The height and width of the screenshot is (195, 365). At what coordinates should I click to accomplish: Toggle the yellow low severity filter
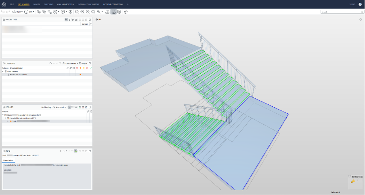(x=84, y=68)
